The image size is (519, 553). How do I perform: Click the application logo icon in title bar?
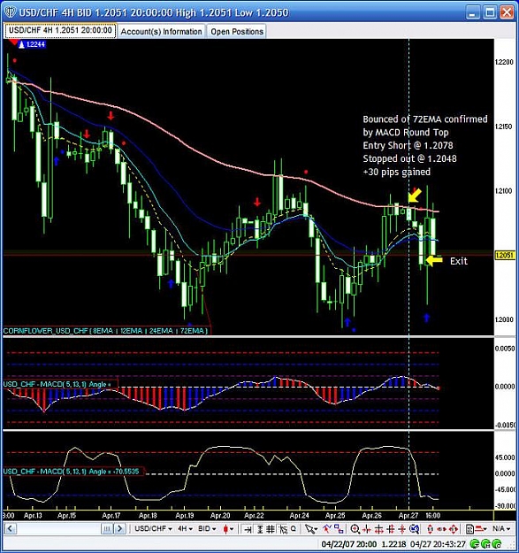pyautogui.click(x=10, y=12)
